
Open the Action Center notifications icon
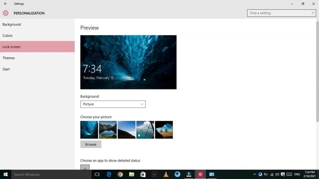point(283,175)
